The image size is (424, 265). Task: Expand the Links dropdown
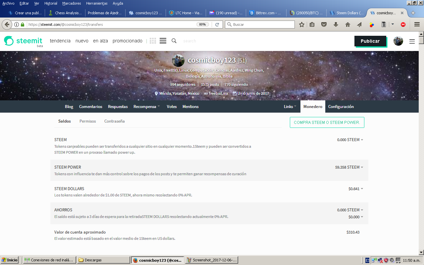290,107
